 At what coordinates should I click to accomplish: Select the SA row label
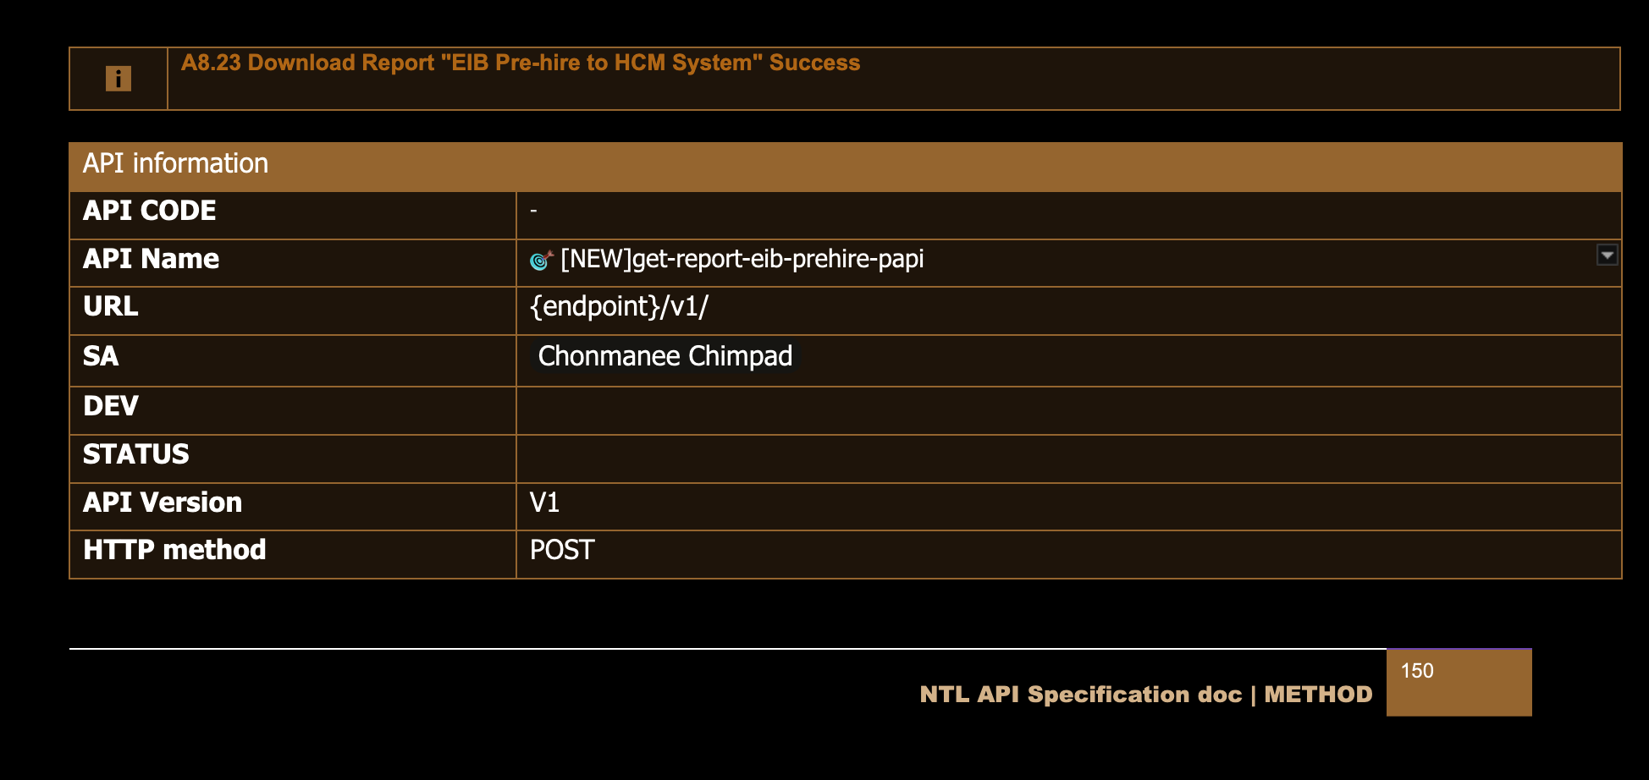click(x=101, y=356)
